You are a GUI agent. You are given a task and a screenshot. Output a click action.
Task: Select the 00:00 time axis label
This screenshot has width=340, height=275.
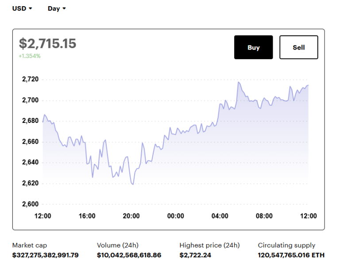coord(175,216)
